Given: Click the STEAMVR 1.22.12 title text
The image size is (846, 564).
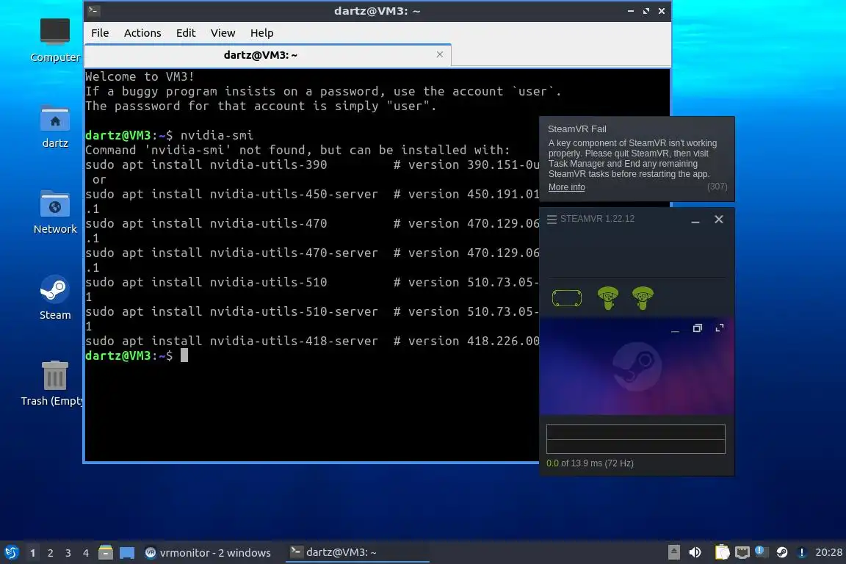Looking at the screenshot, I should [597, 219].
